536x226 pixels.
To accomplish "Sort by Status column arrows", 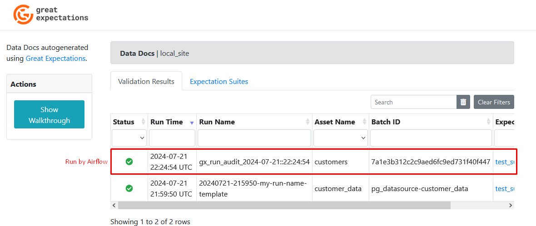I will point(144,122).
